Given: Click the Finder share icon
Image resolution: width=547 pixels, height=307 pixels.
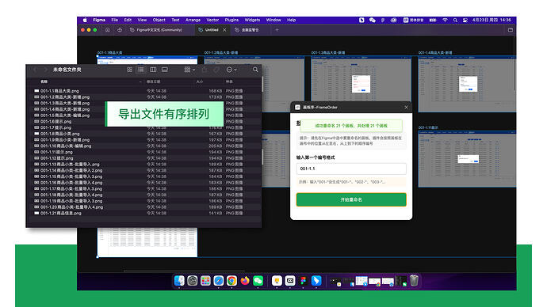Looking at the screenshot, I should [205, 70].
